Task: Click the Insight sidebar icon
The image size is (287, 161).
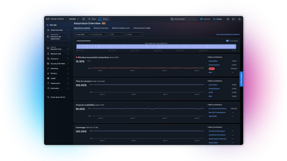Action: point(48,78)
